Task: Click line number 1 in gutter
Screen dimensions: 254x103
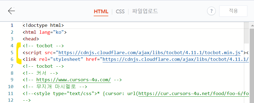Action: pos(12,25)
